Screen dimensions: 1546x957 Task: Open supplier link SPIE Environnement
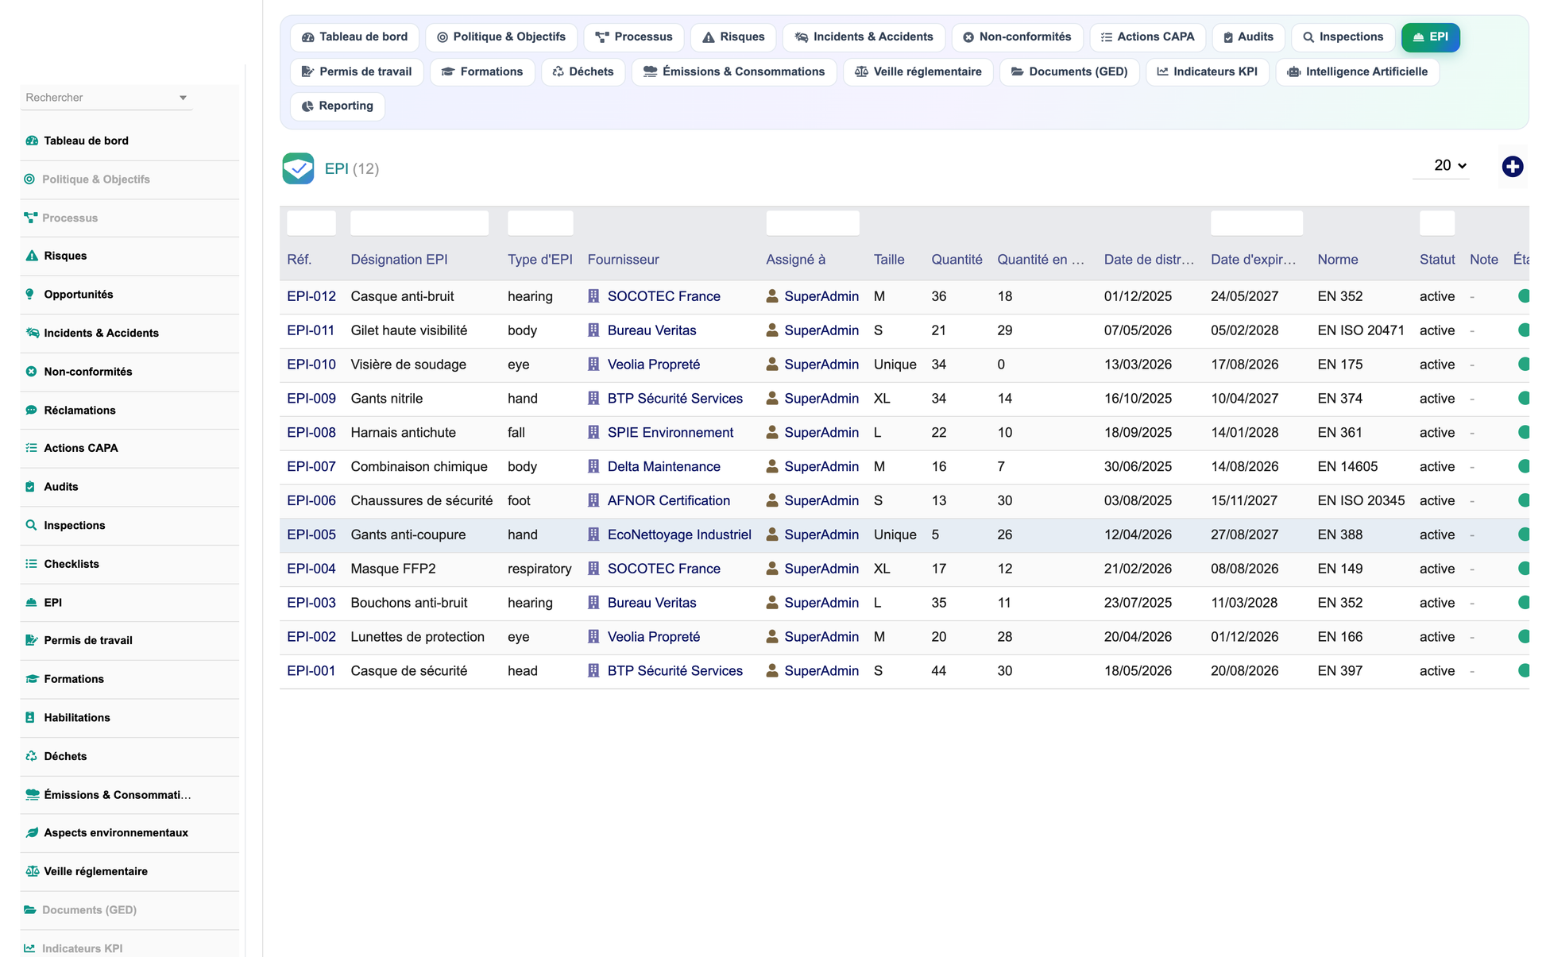[x=670, y=432]
